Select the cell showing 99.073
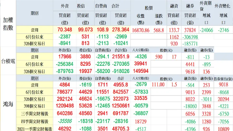 (85, 30)
